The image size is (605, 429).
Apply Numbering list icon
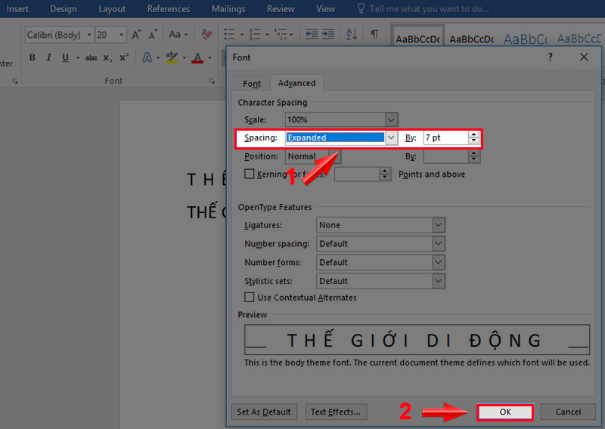pyautogui.click(x=255, y=34)
